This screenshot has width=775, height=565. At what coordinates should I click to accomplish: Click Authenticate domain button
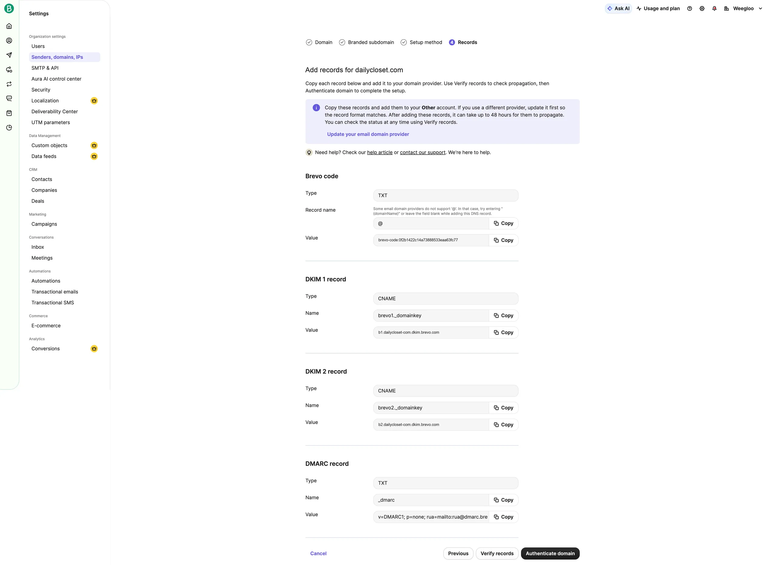550,554
